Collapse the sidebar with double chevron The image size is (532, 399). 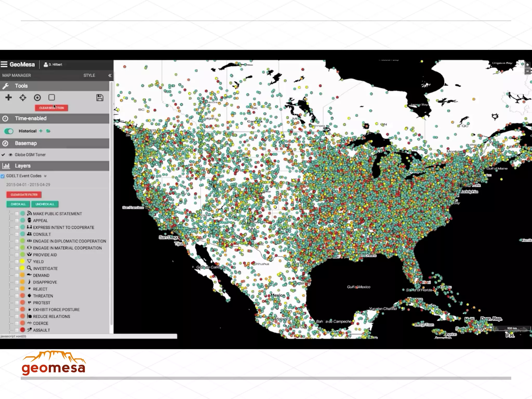click(110, 75)
